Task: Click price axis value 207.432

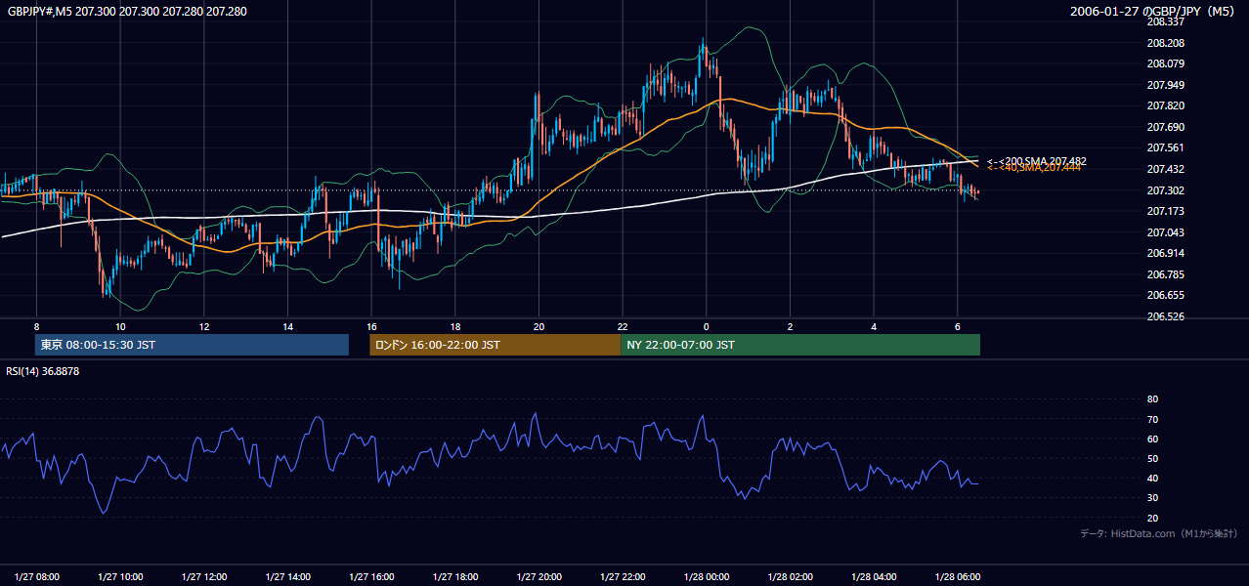Action: click(x=1165, y=169)
